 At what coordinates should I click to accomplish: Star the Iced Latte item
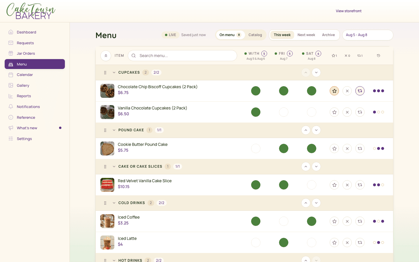(x=334, y=242)
